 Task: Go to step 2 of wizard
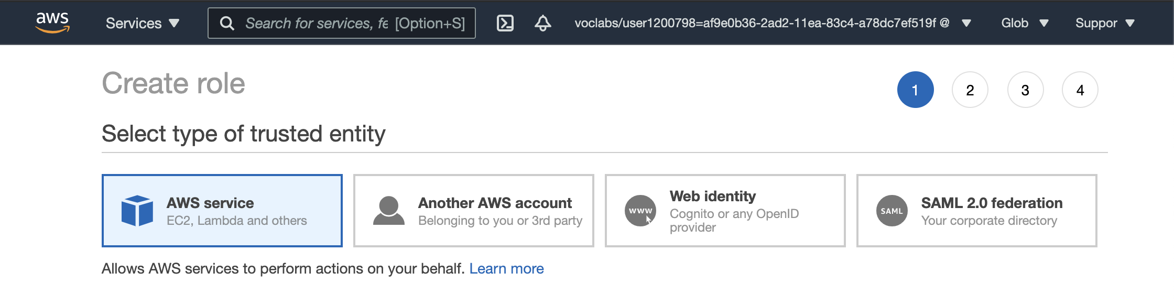970,90
